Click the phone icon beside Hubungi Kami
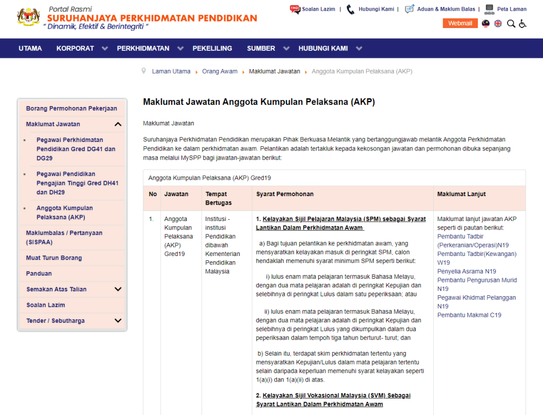This screenshot has height=415, width=543. [351, 10]
